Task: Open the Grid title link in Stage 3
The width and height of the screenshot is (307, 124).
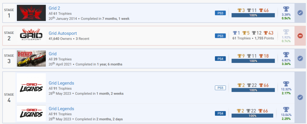Action: coord(52,54)
